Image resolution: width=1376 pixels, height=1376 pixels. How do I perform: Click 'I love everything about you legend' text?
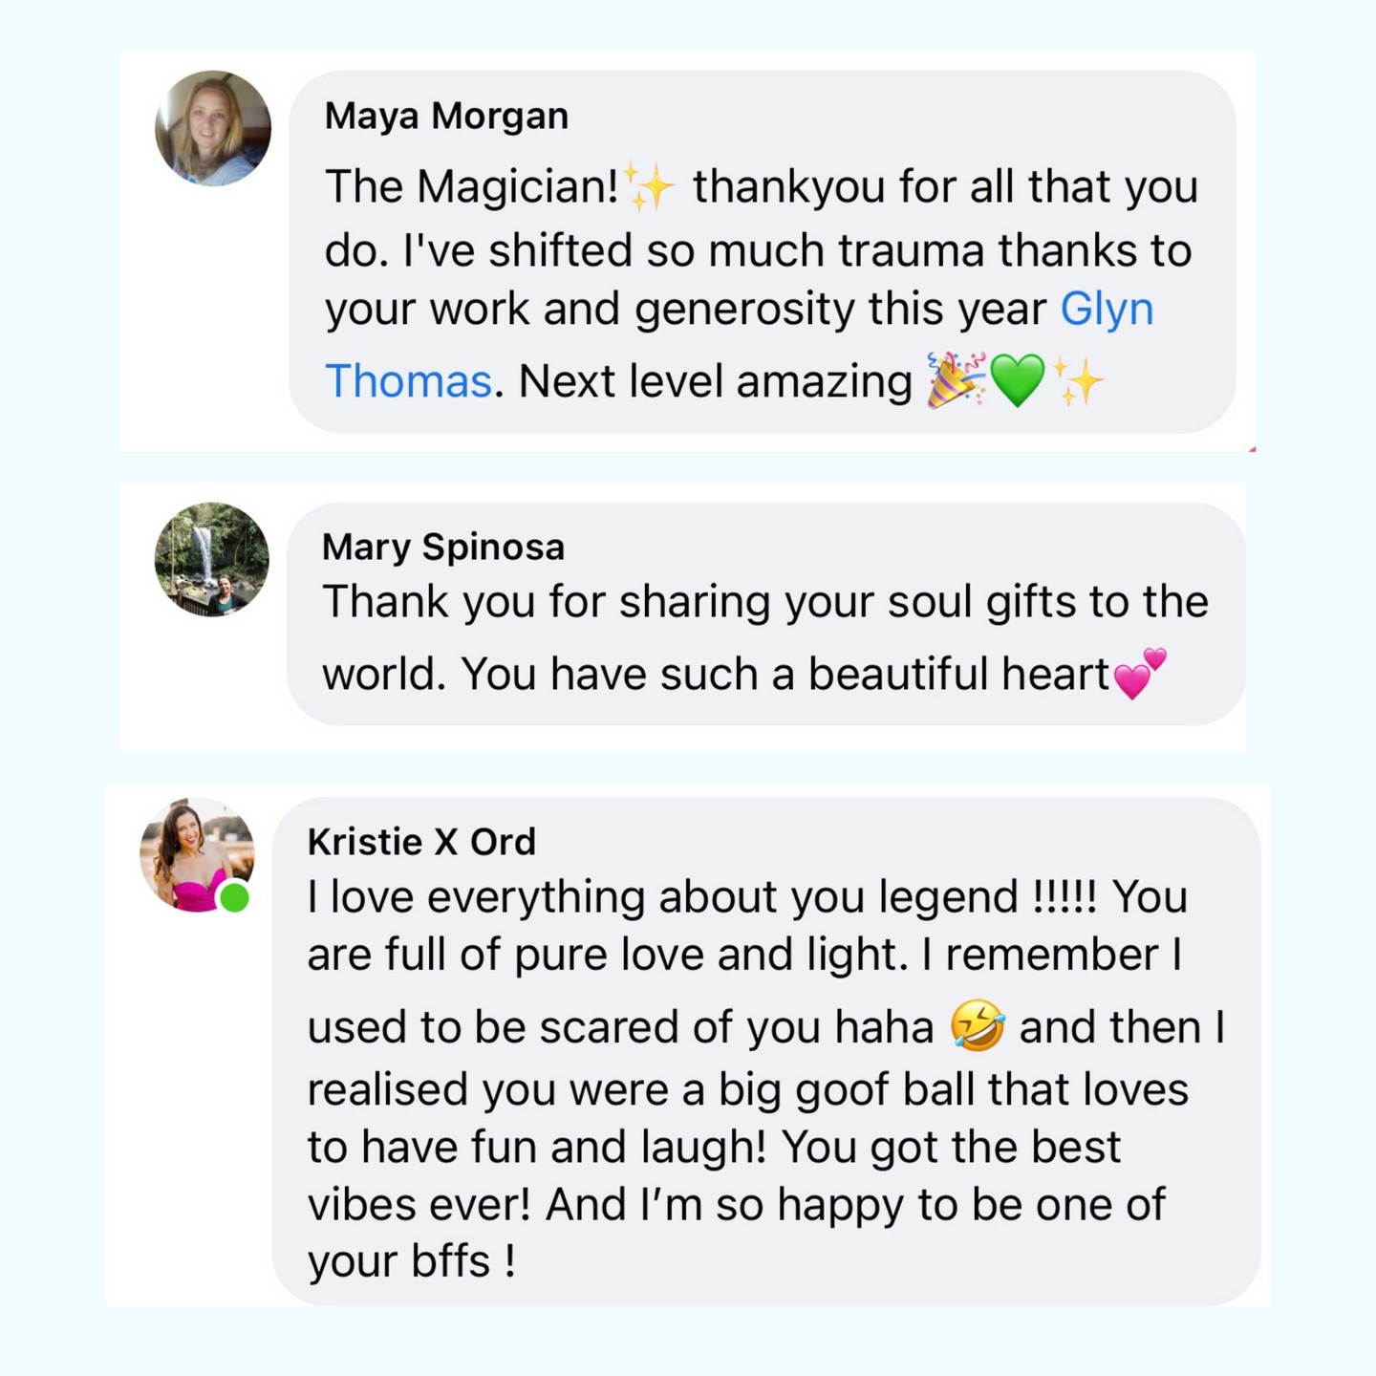tap(664, 897)
